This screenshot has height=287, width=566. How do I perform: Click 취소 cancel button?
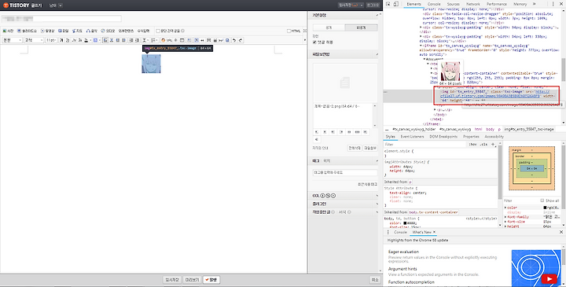coord(375,280)
